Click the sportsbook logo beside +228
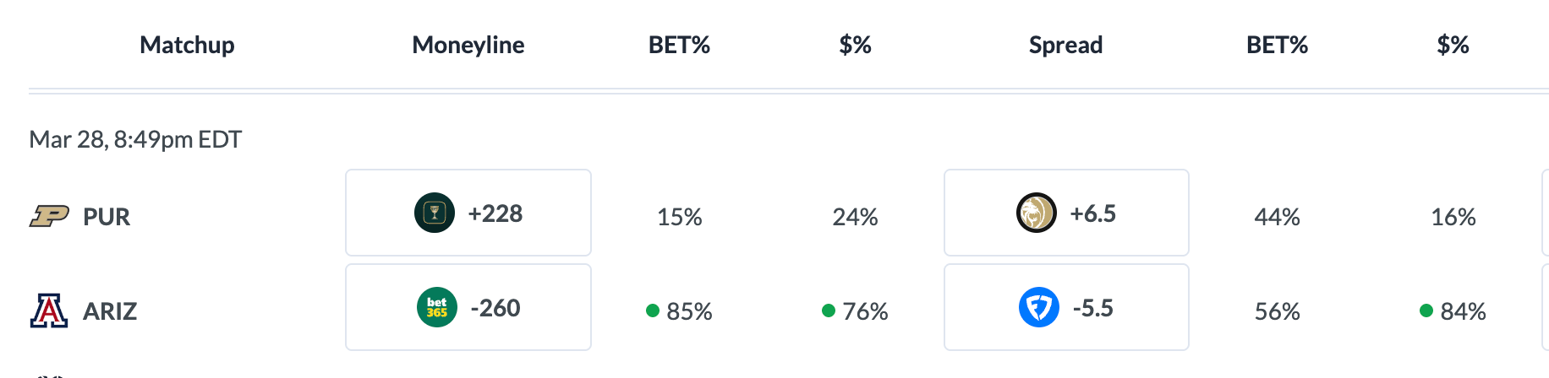 435,213
